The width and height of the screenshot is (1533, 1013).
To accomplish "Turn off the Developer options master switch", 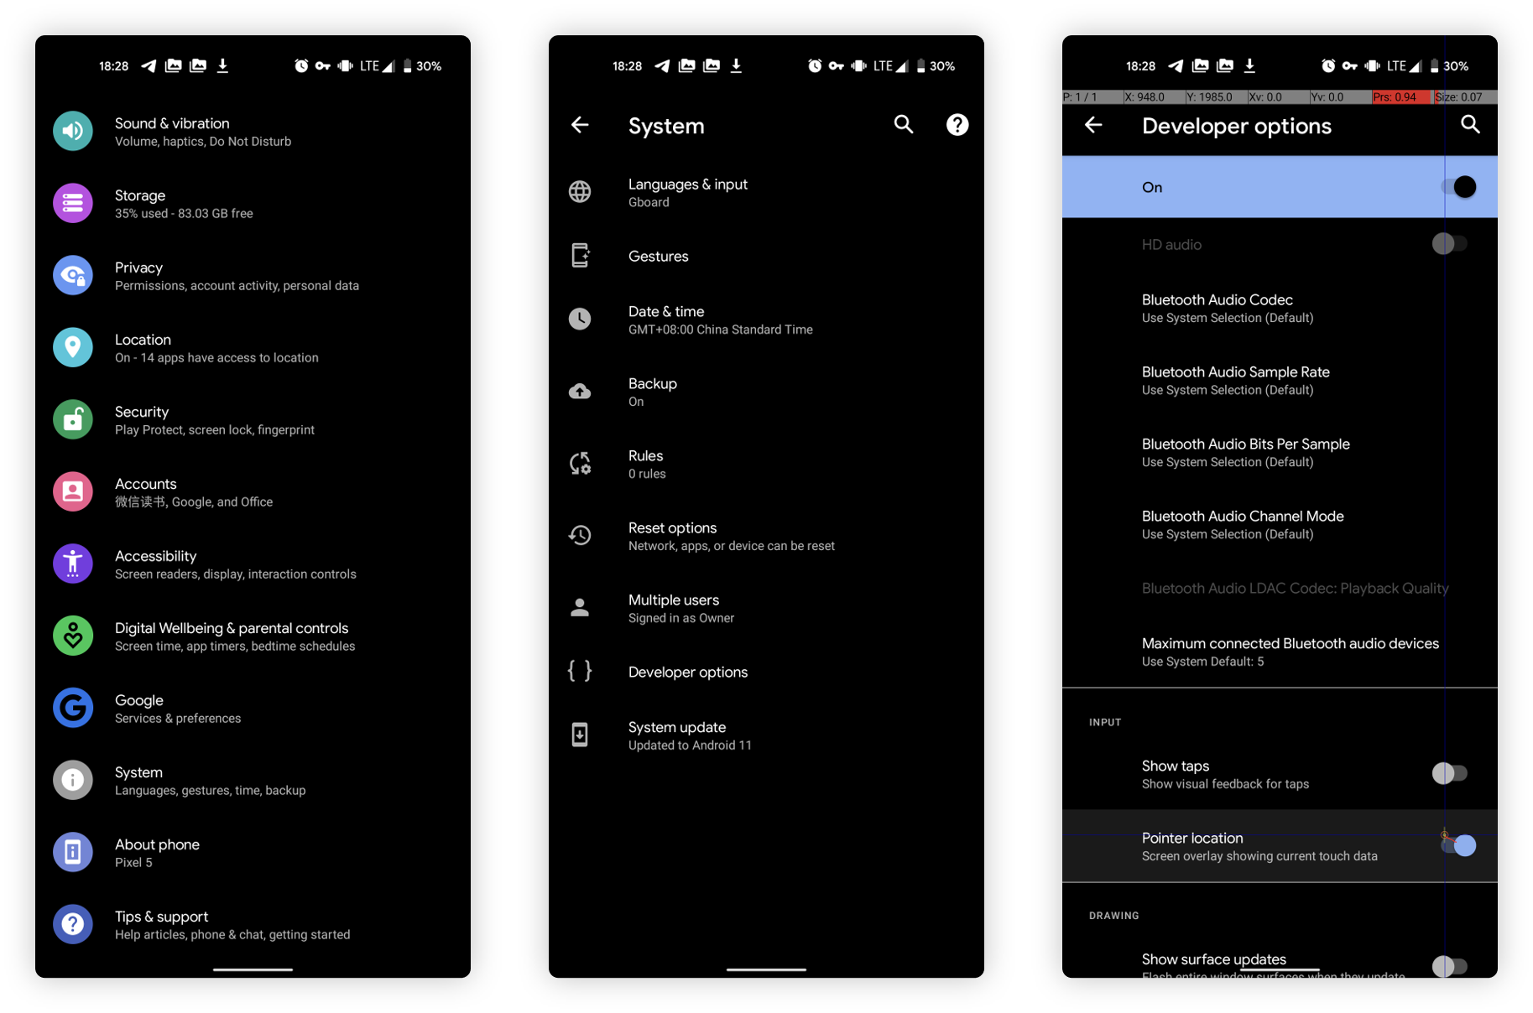I will click(x=1458, y=187).
